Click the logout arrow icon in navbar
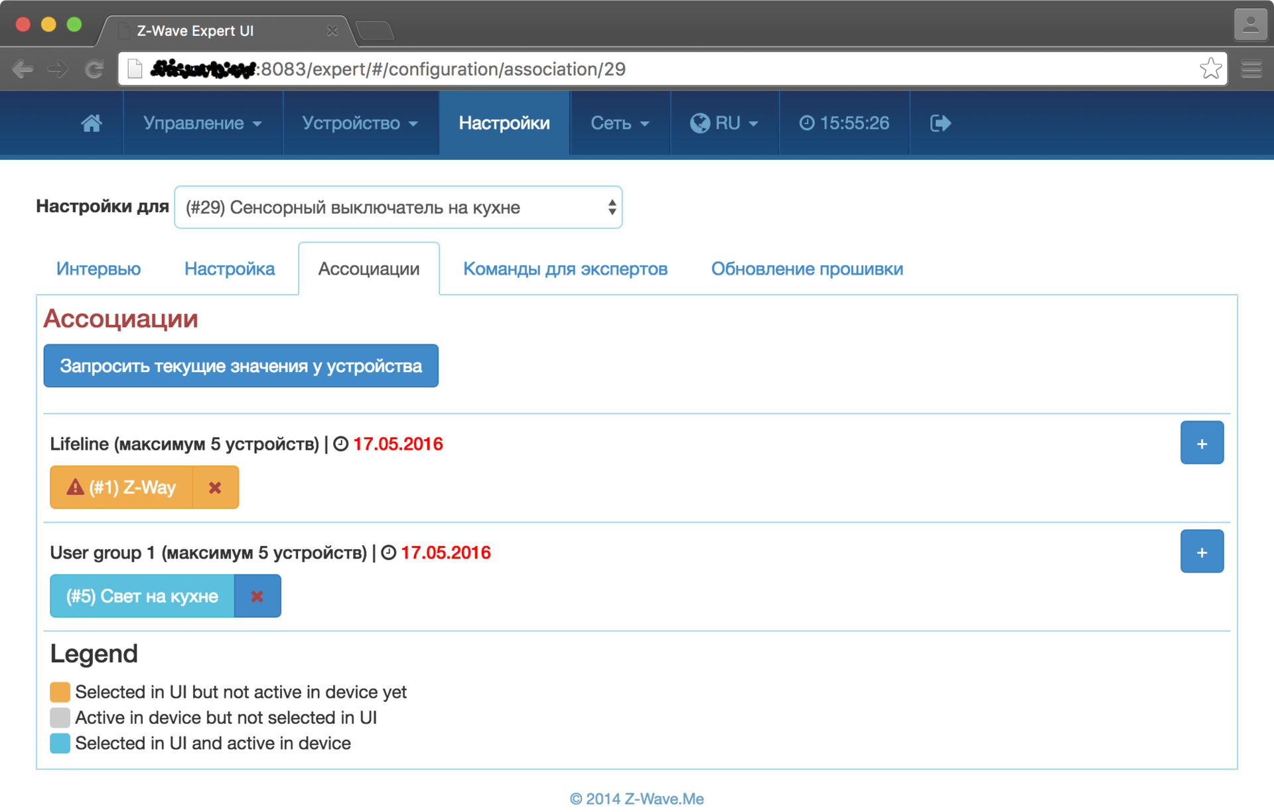Screen dimensions: 1274x812 tap(940, 123)
